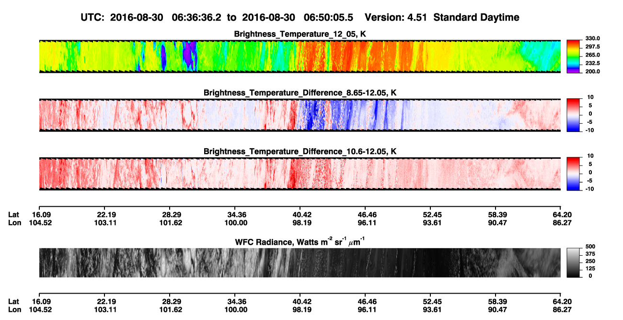Click the end time 06:50:05.5 in the header
This screenshot has height=320, width=623.
click(329, 17)
